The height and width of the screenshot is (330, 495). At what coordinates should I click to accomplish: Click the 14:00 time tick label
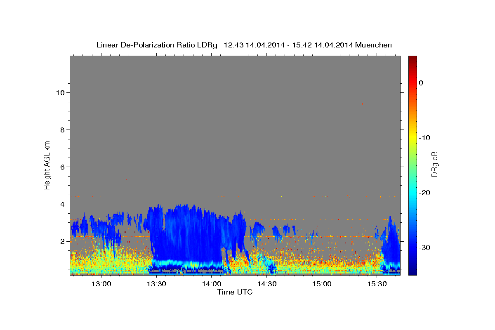point(212,284)
